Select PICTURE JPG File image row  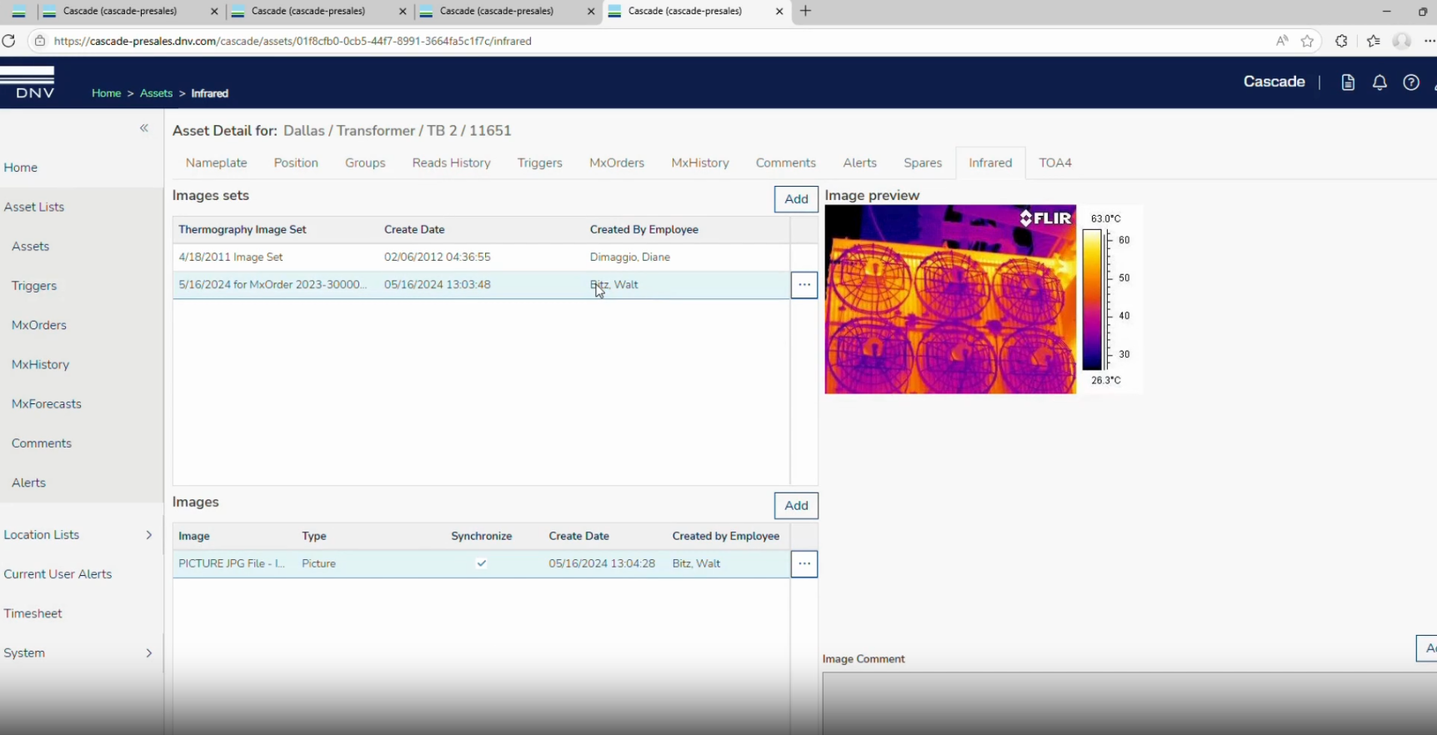(481, 564)
